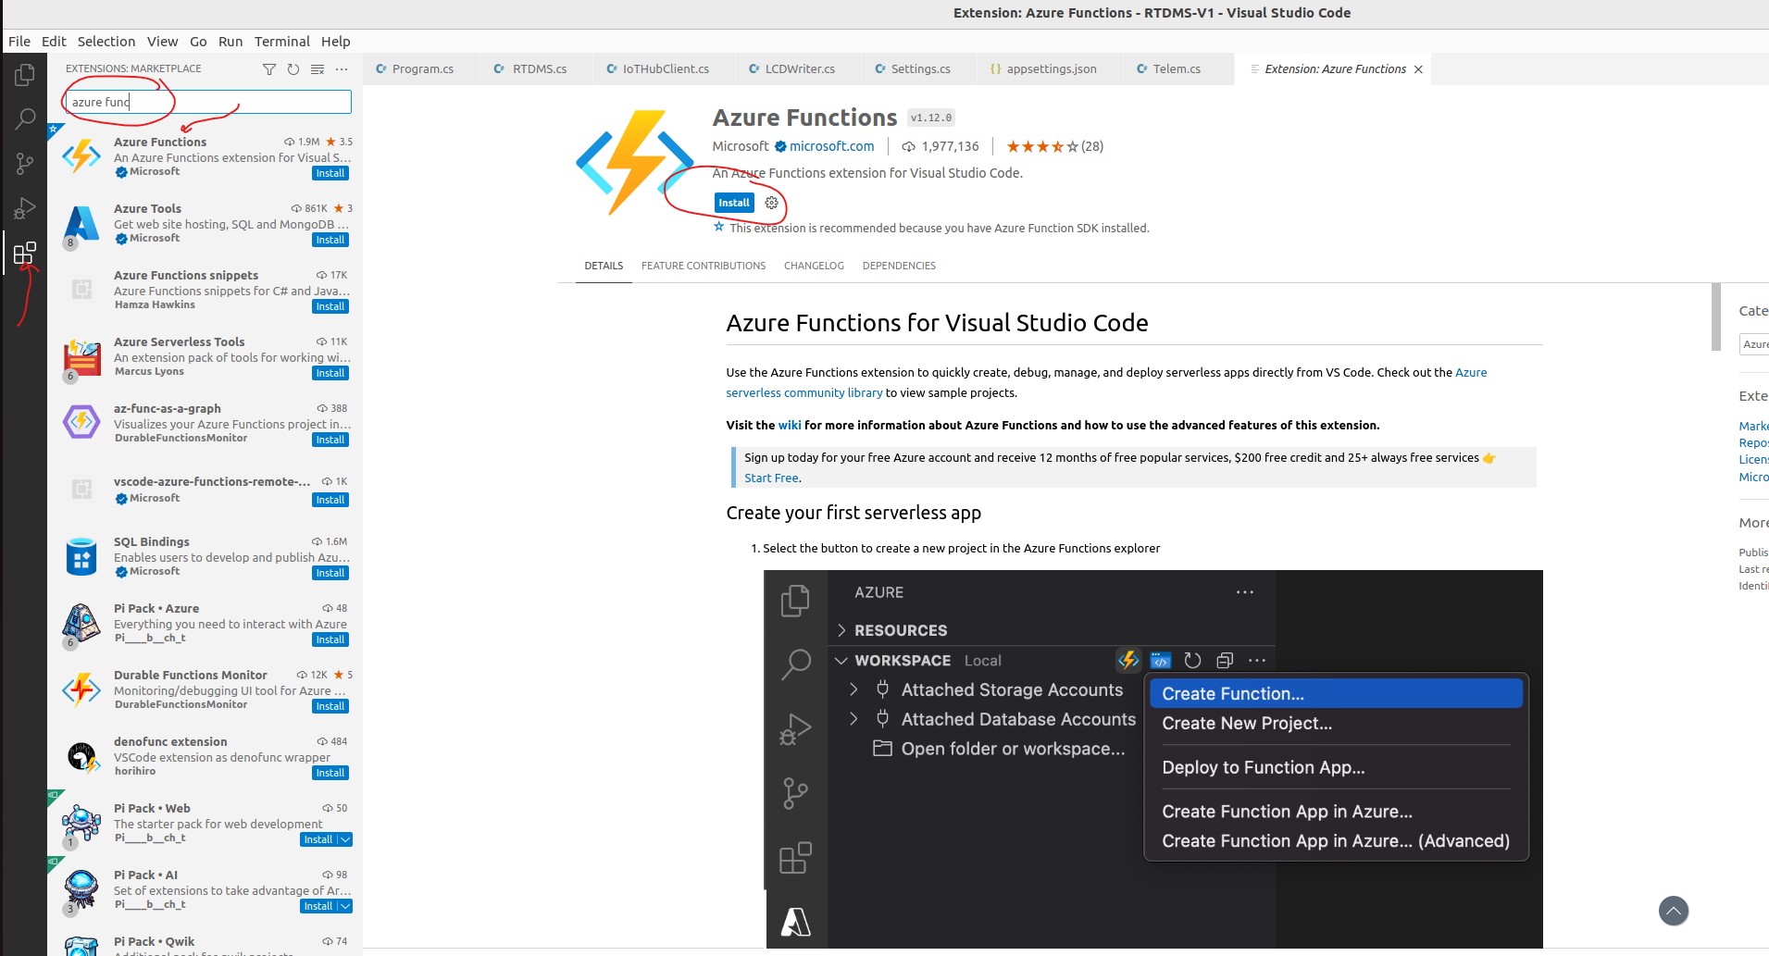
Task: Install SQL Bindings extension
Action: coord(330,573)
